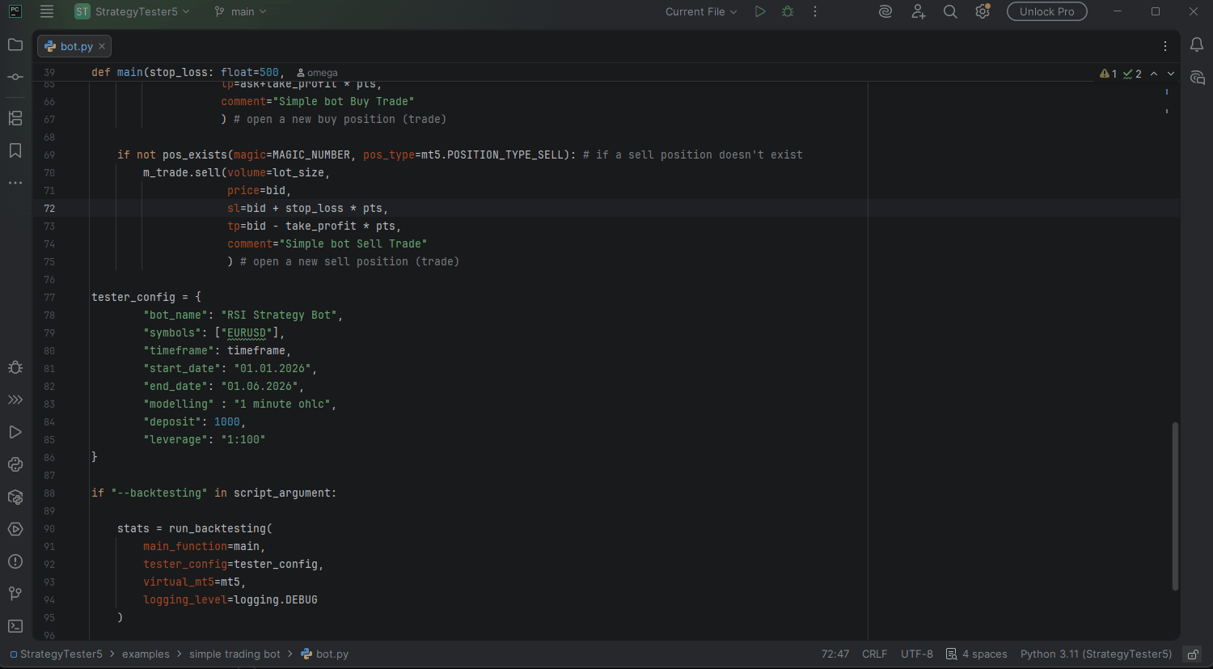Viewport: 1213px width, 669px height.
Task: Click examples breadcrumb
Action: coord(146,654)
